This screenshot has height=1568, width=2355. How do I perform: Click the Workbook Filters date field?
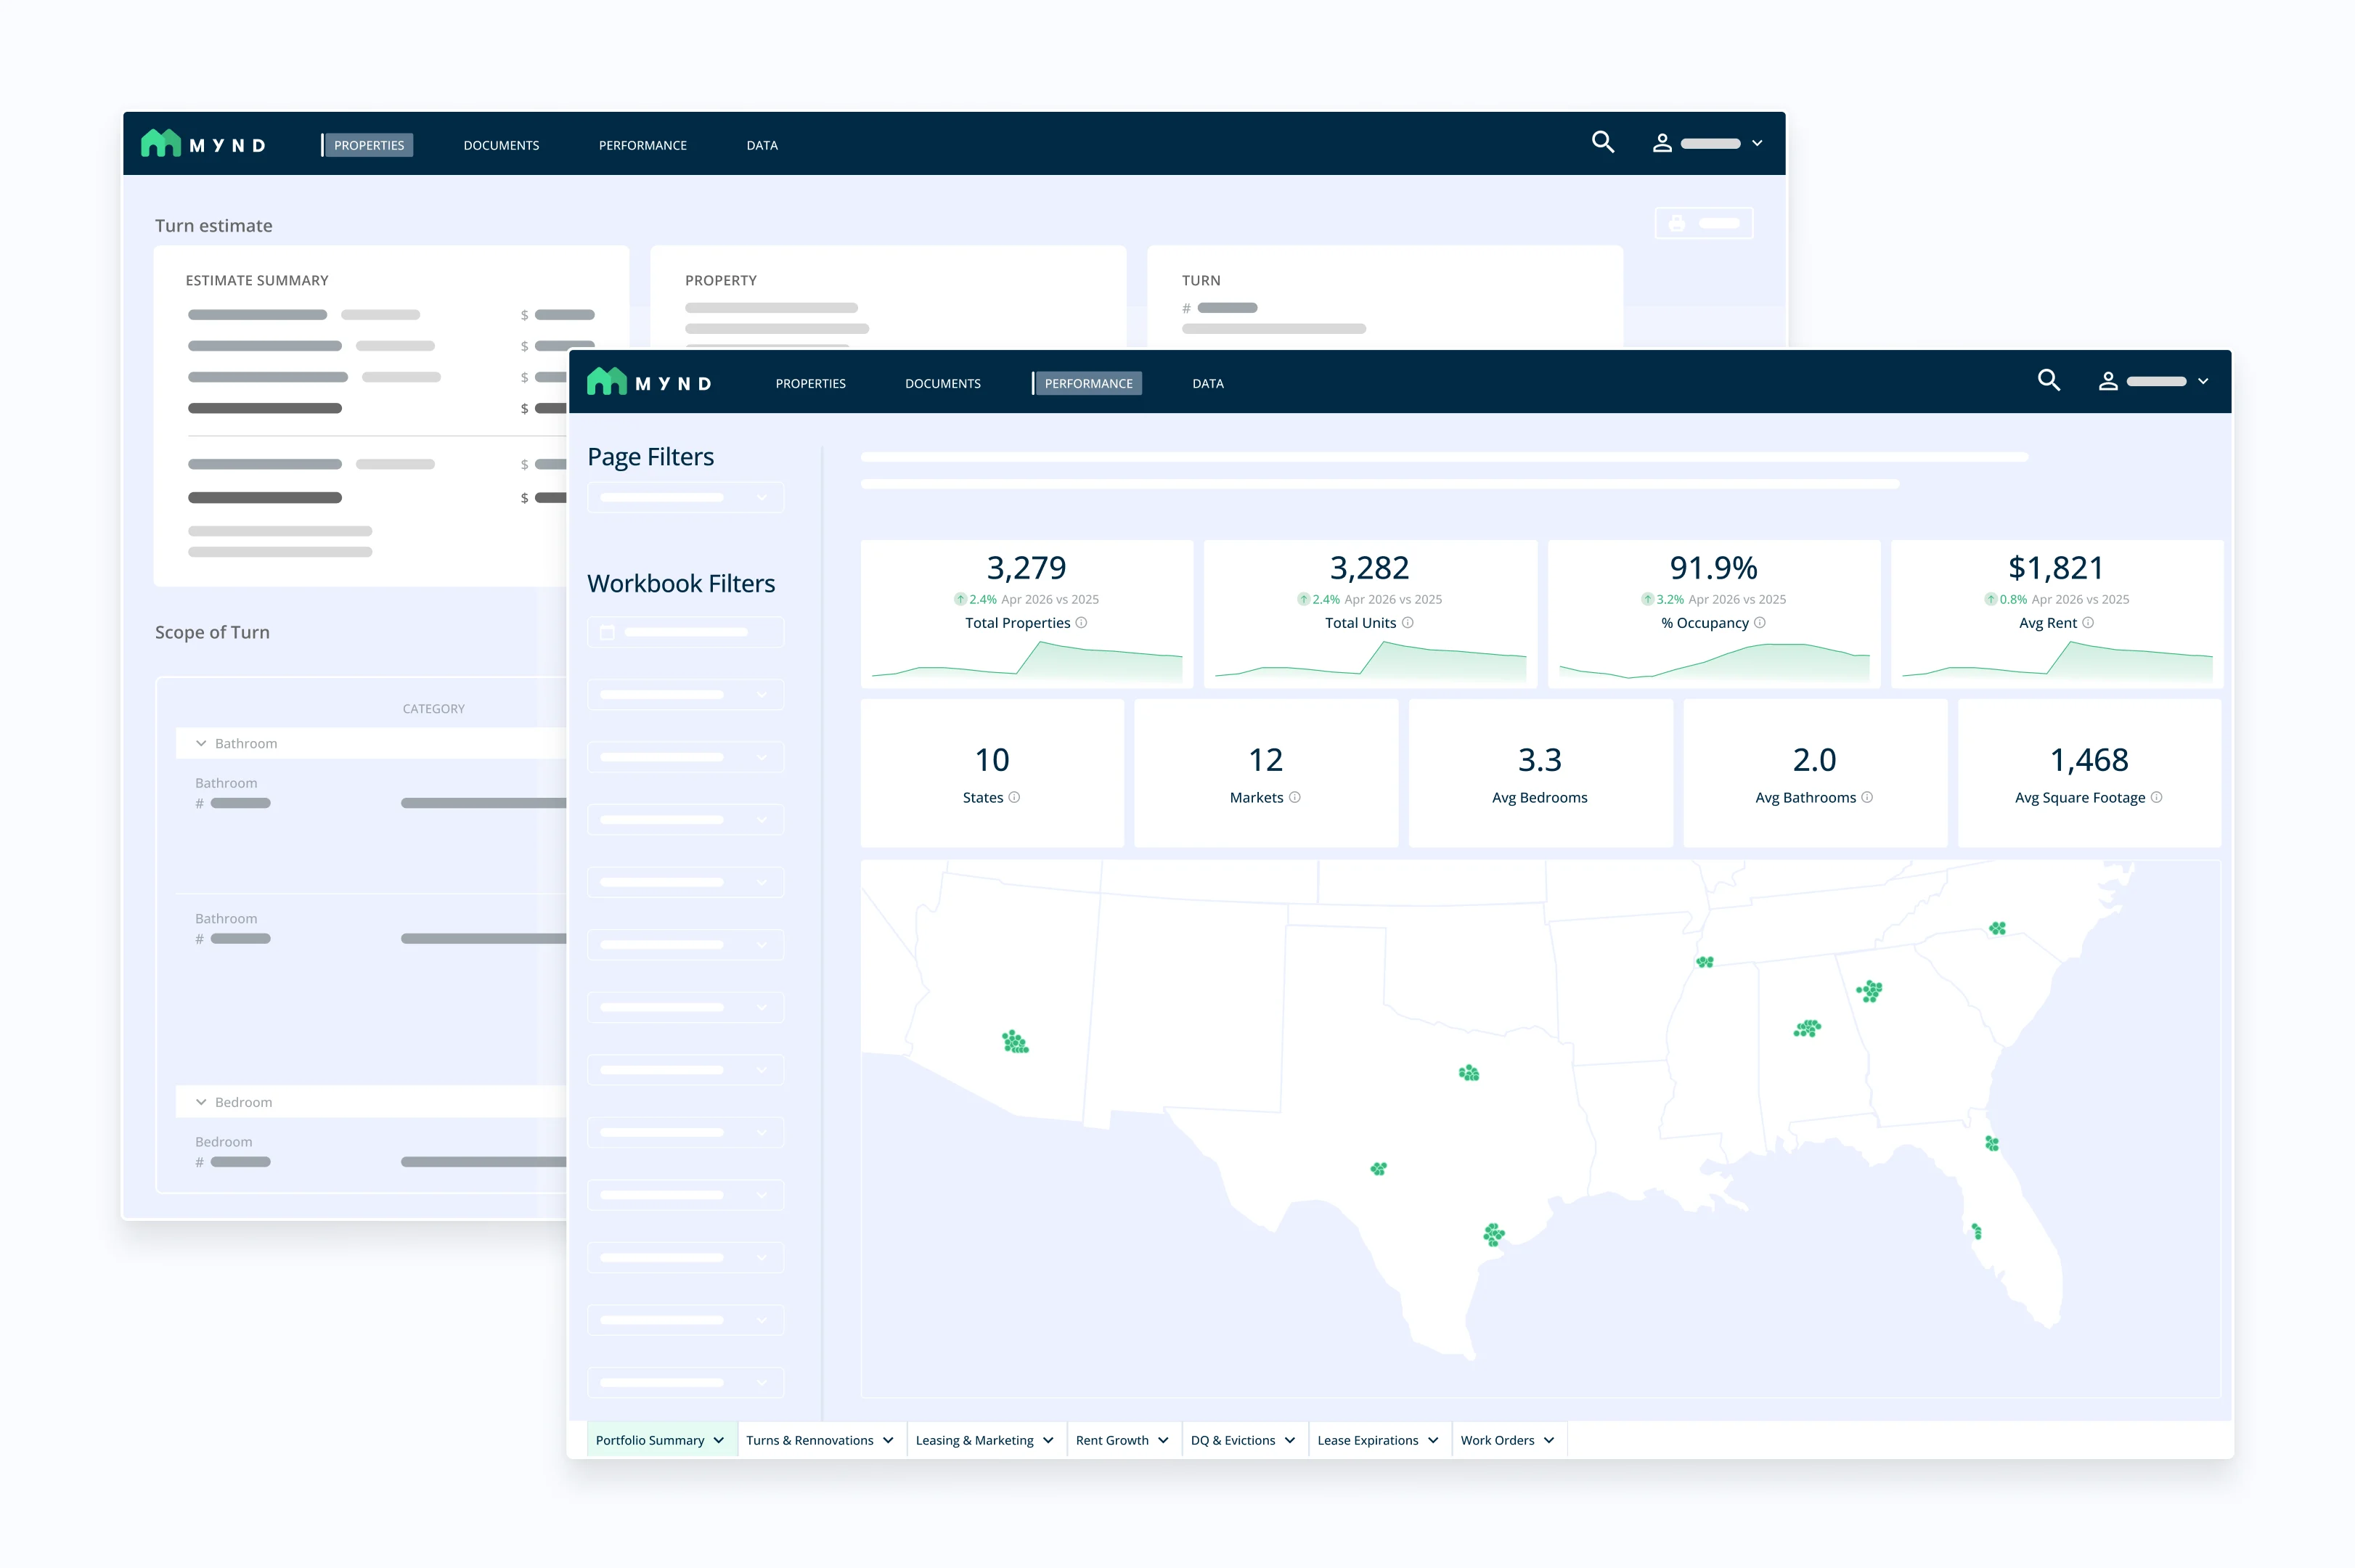pos(685,632)
